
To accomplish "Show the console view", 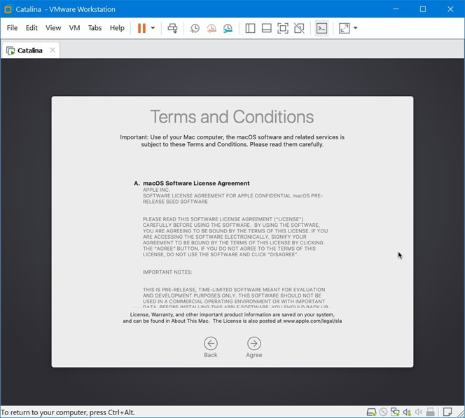I will point(321,28).
